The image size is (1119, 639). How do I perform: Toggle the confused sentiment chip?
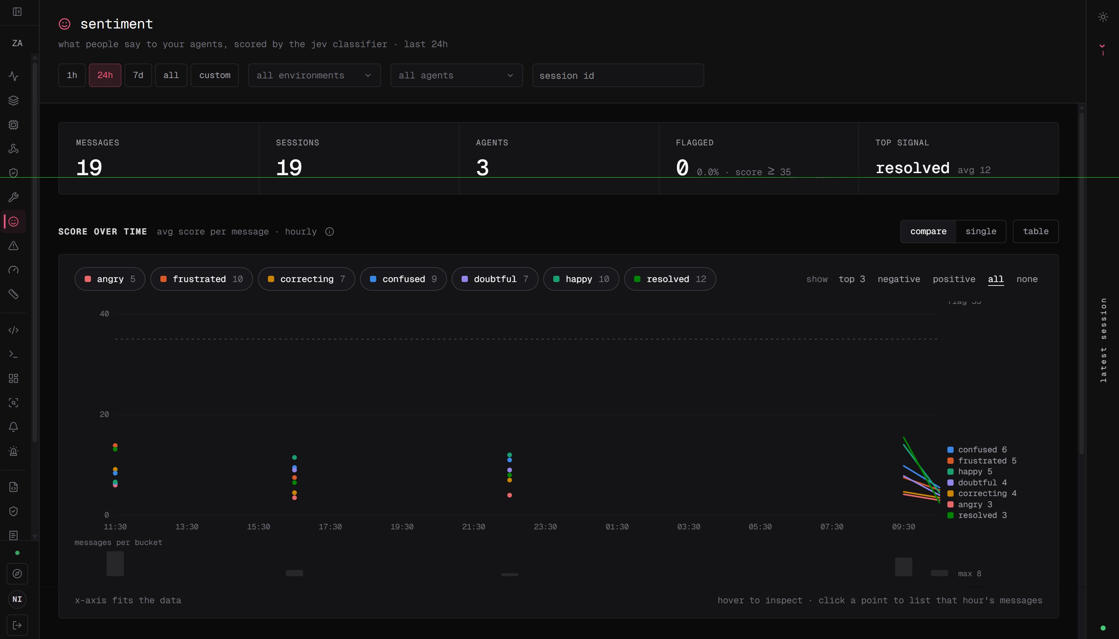403,279
